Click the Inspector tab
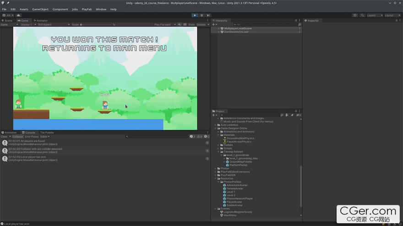This screenshot has height=226, width=403. click(311, 21)
